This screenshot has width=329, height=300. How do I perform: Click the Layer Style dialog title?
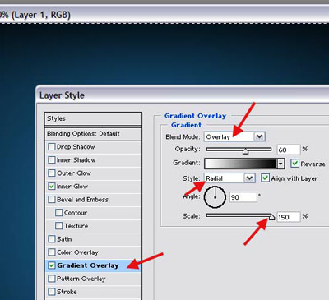pos(62,95)
